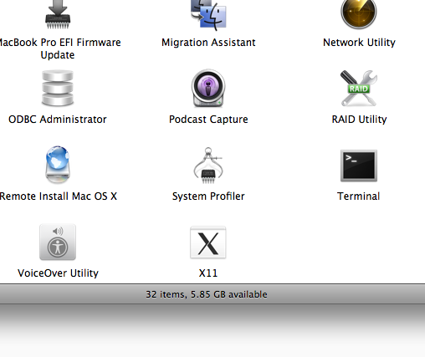Click the "Terminal" label text
425x357 pixels.
tap(359, 196)
